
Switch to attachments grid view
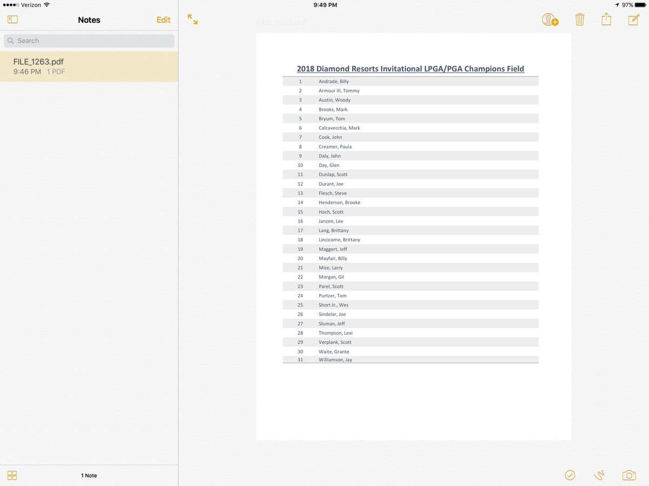[x=12, y=475]
